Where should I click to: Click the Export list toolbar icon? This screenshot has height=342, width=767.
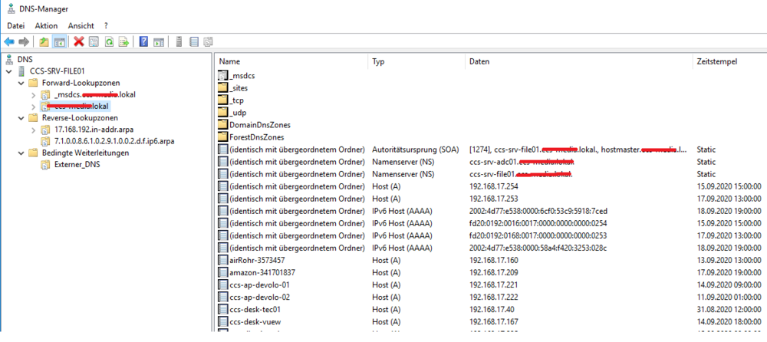click(123, 41)
